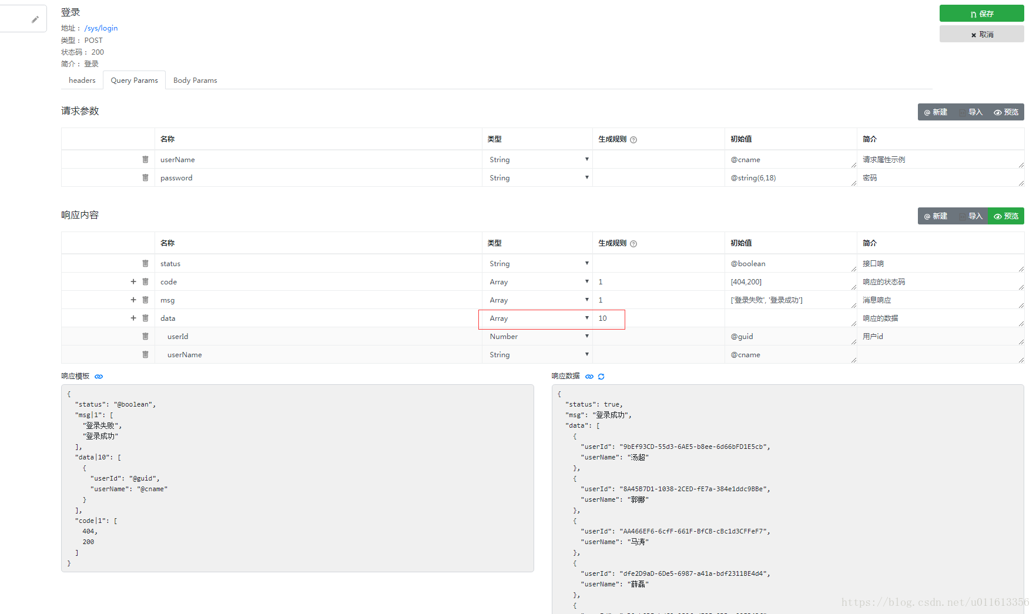Add a child field under data

click(133, 318)
